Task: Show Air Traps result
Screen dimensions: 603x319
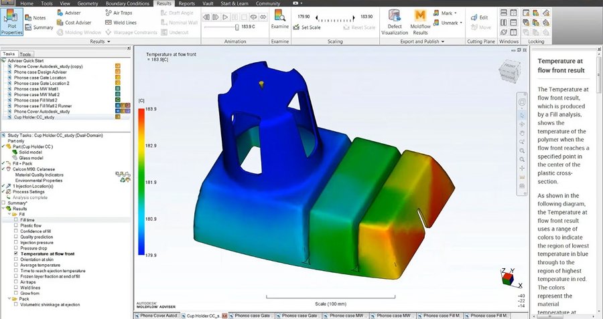Action: click(x=119, y=13)
